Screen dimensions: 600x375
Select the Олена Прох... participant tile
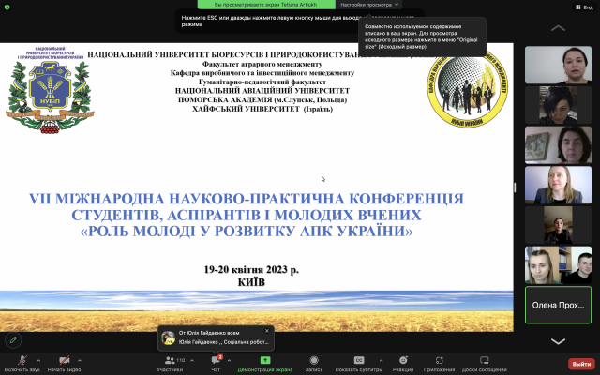[x=558, y=305]
